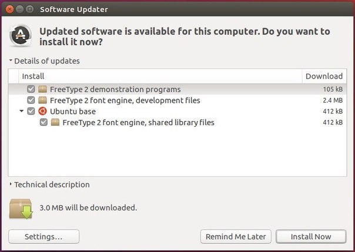Open the Settings... dialog
Image resolution: width=355 pixels, height=252 pixels.
[x=44, y=237]
